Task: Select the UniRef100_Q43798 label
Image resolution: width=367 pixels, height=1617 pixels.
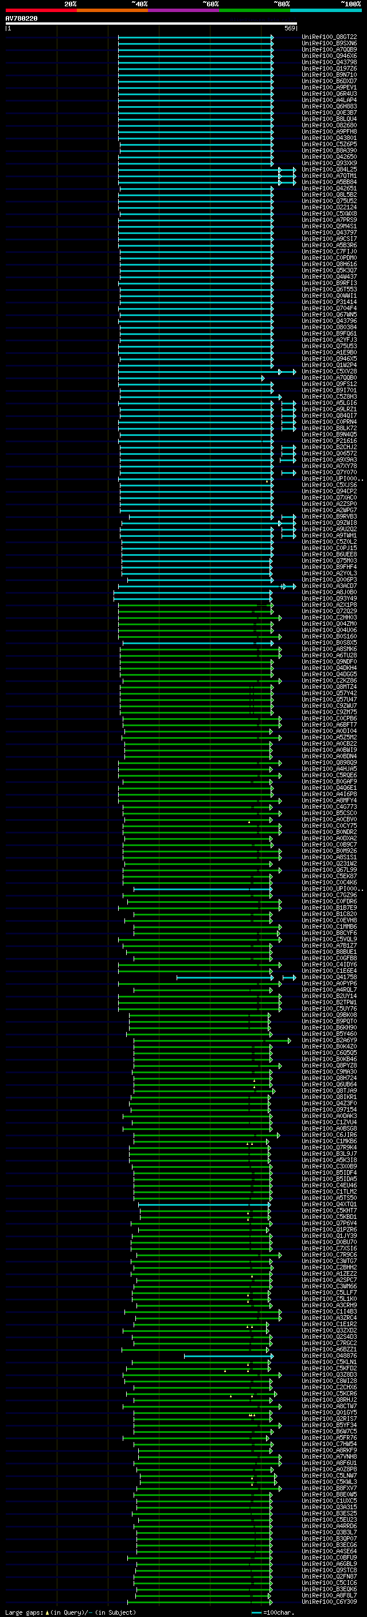Action: click(329, 62)
